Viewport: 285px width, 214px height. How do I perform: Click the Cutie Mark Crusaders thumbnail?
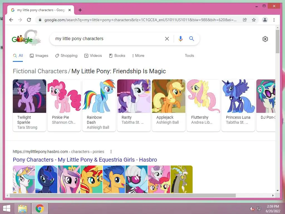159,179
